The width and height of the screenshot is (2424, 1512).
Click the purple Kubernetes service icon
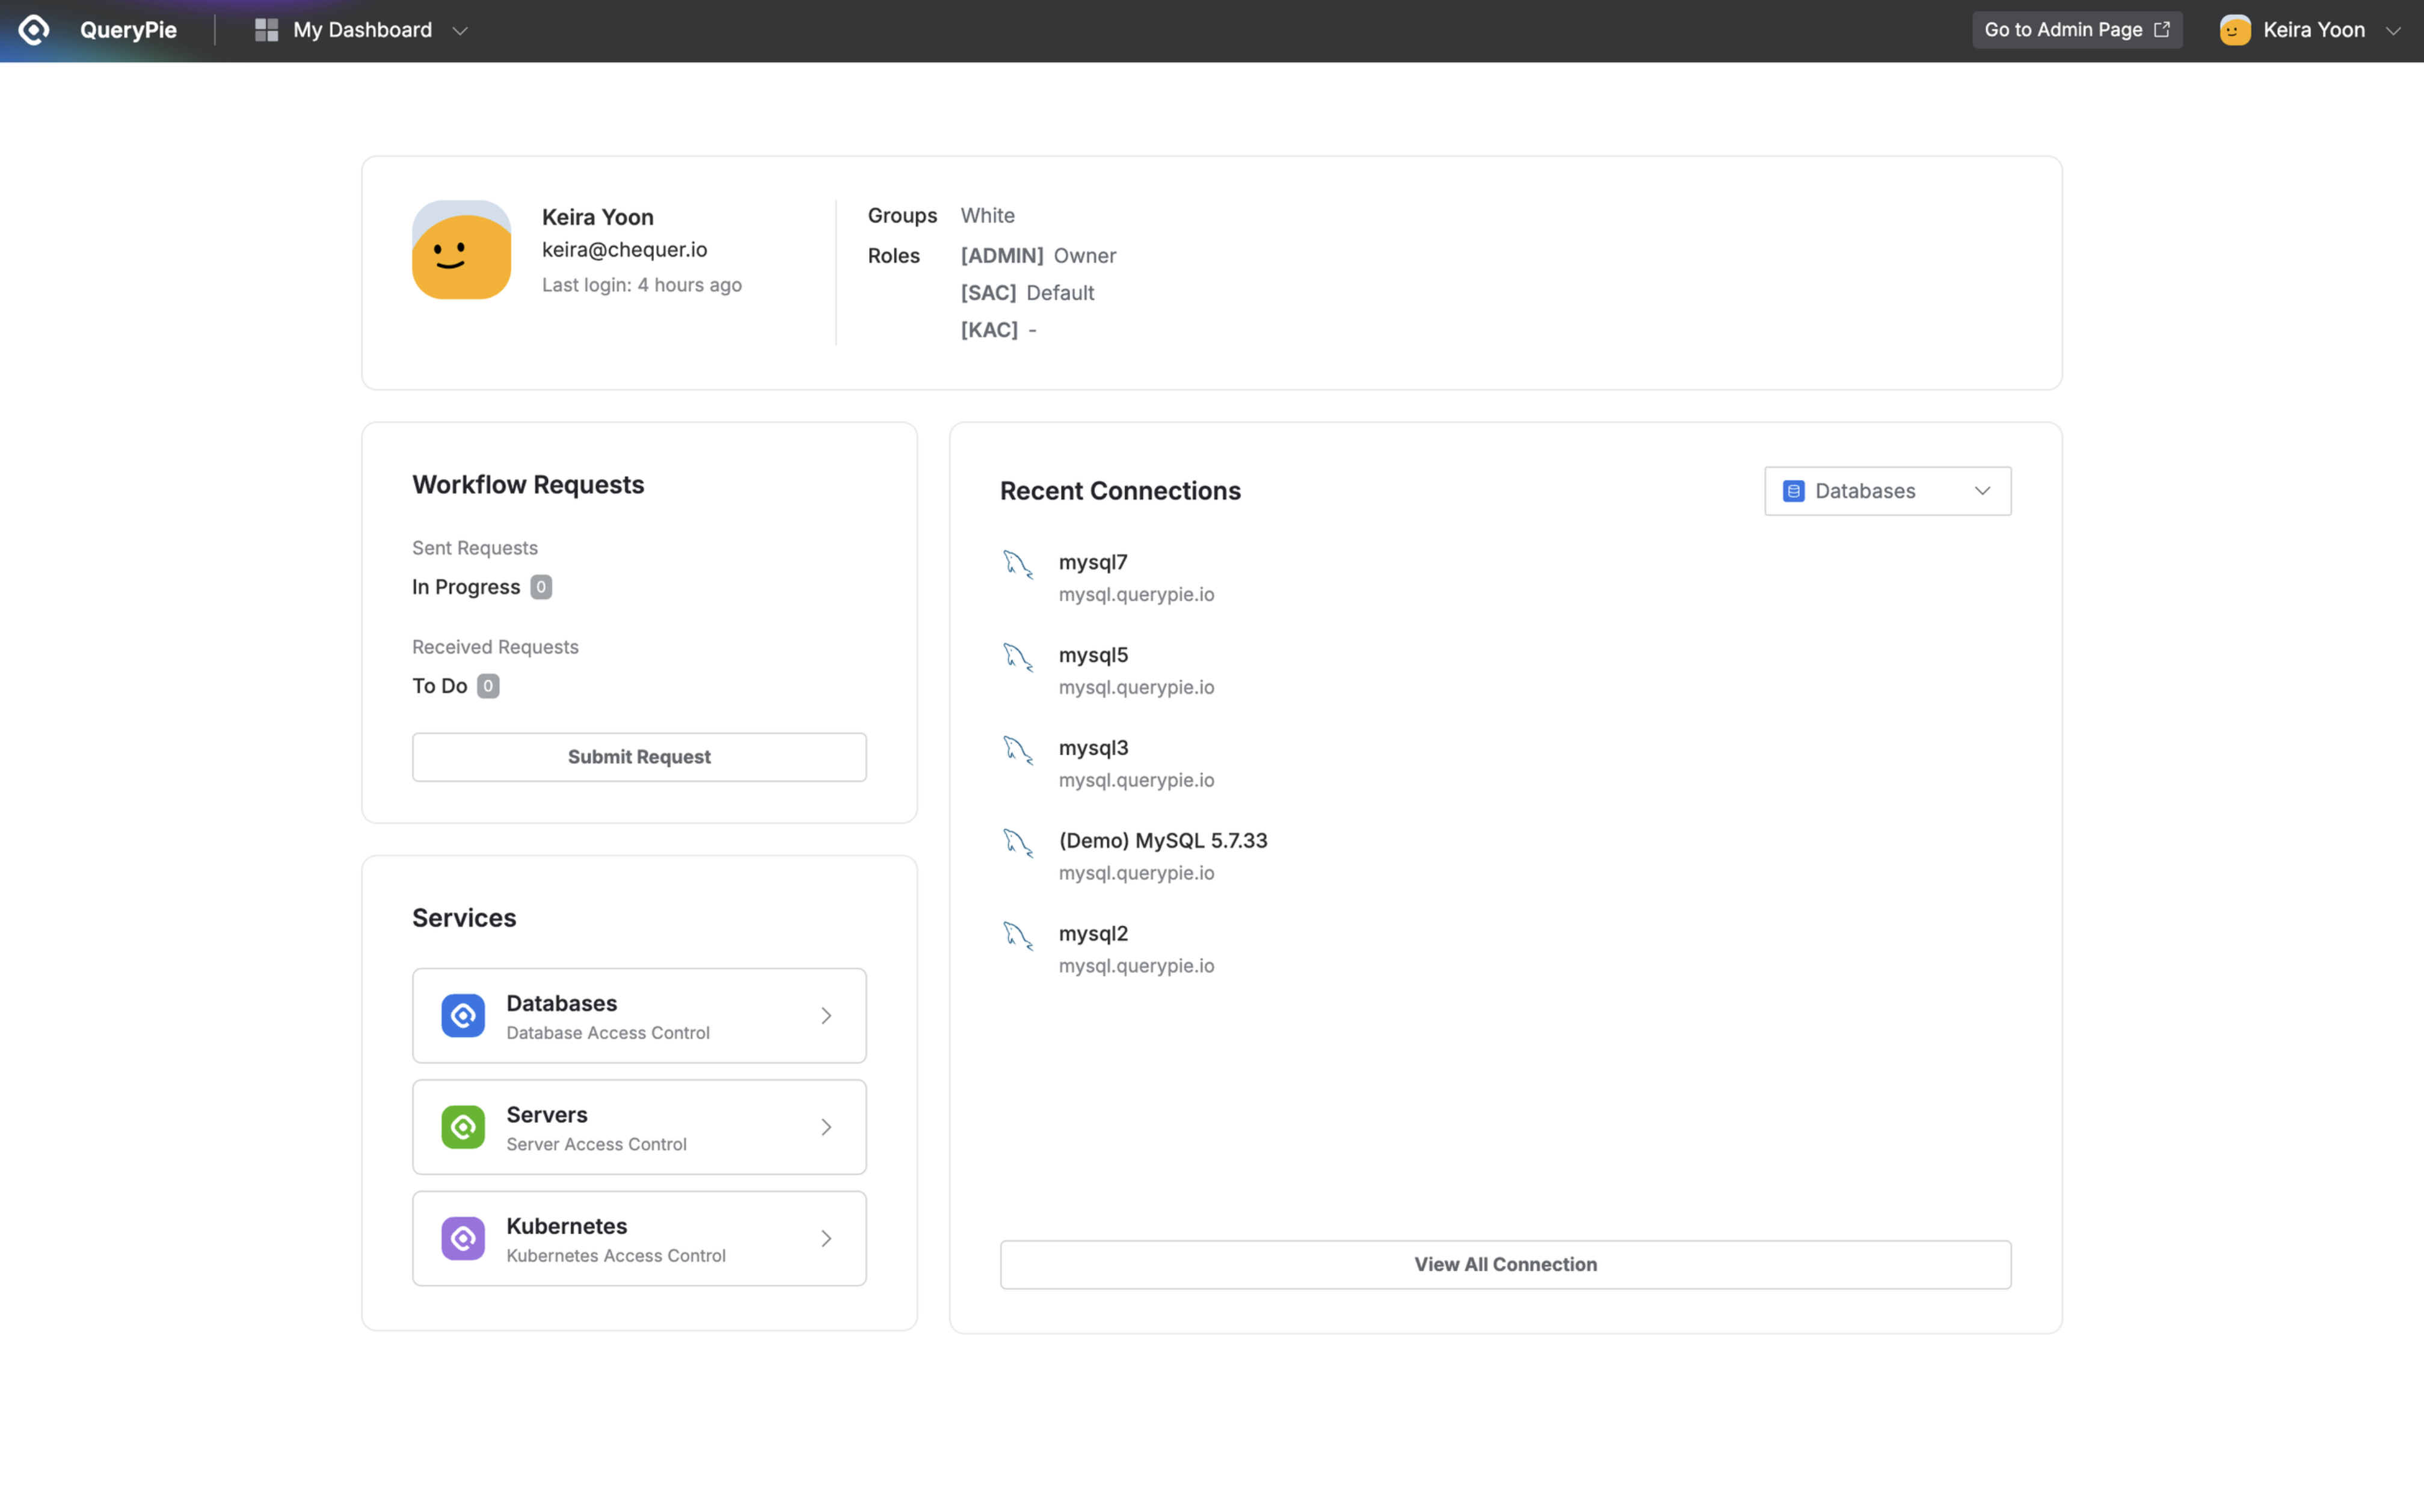pyautogui.click(x=463, y=1238)
